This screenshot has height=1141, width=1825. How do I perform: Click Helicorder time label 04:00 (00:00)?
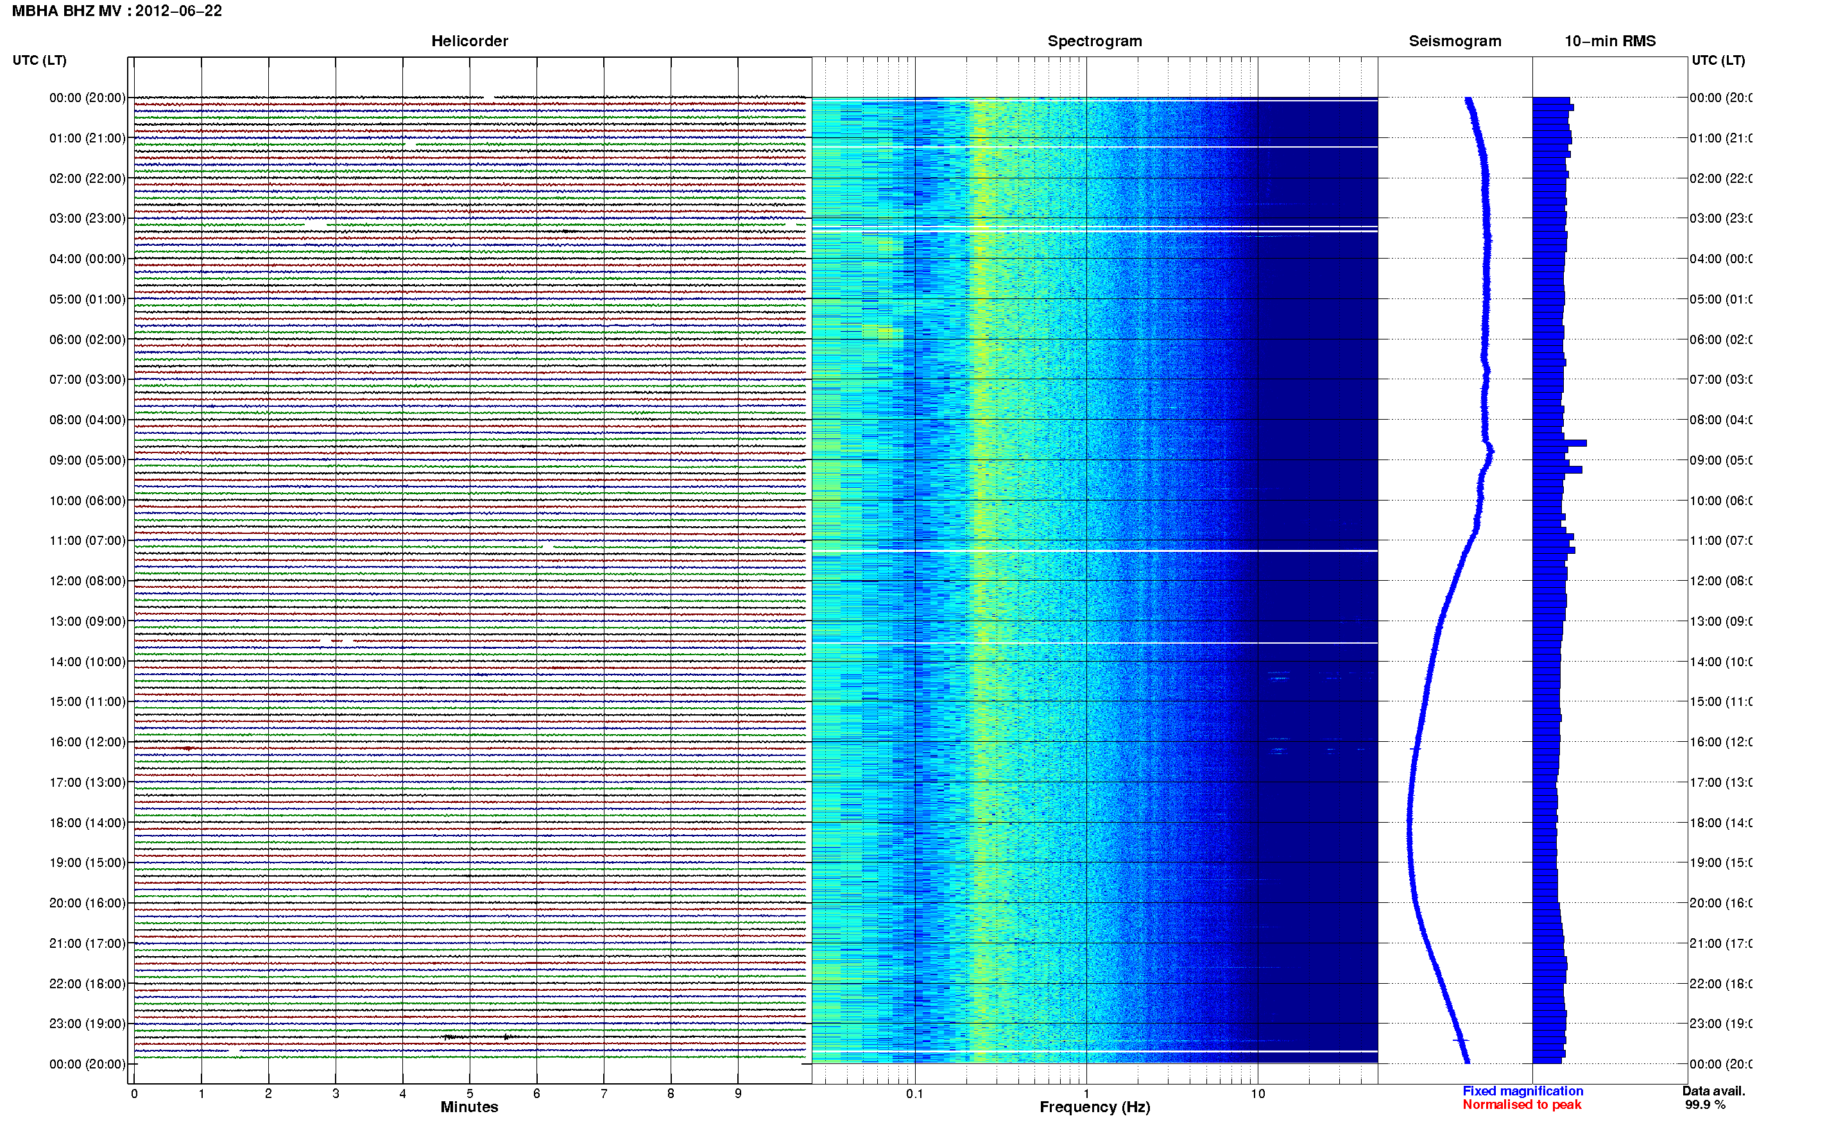click(x=87, y=259)
